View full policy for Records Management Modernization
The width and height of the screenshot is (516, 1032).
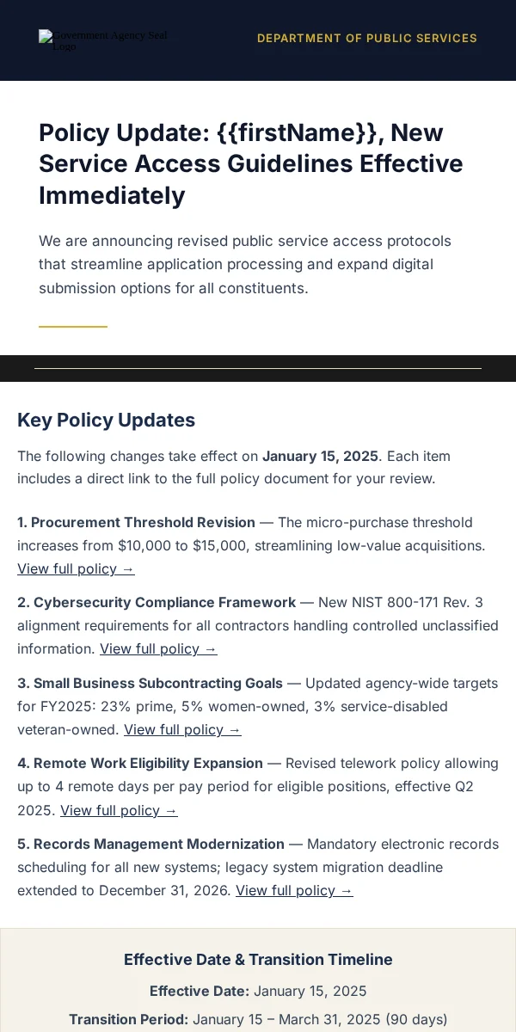(294, 891)
